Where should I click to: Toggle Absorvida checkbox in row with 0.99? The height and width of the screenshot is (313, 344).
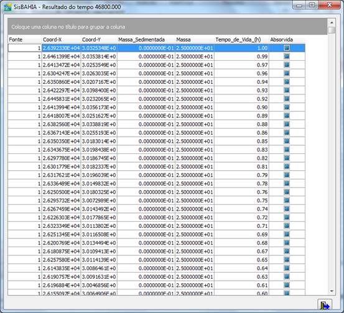tap(287, 57)
